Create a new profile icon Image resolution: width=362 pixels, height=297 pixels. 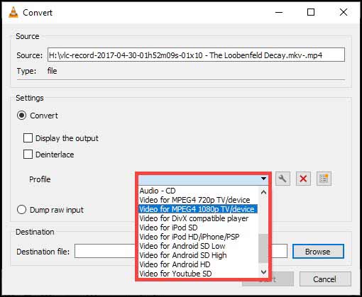click(x=324, y=179)
